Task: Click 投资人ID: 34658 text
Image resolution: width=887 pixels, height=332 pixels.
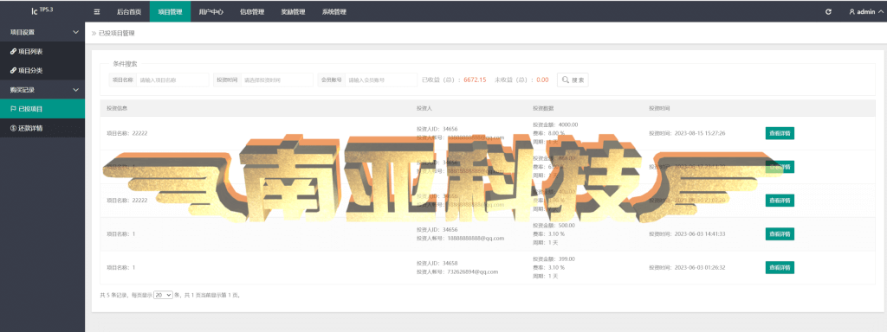Action: (x=437, y=263)
